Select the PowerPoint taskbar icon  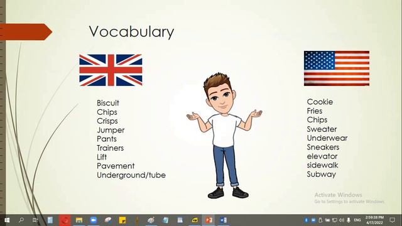tap(209, 220)
